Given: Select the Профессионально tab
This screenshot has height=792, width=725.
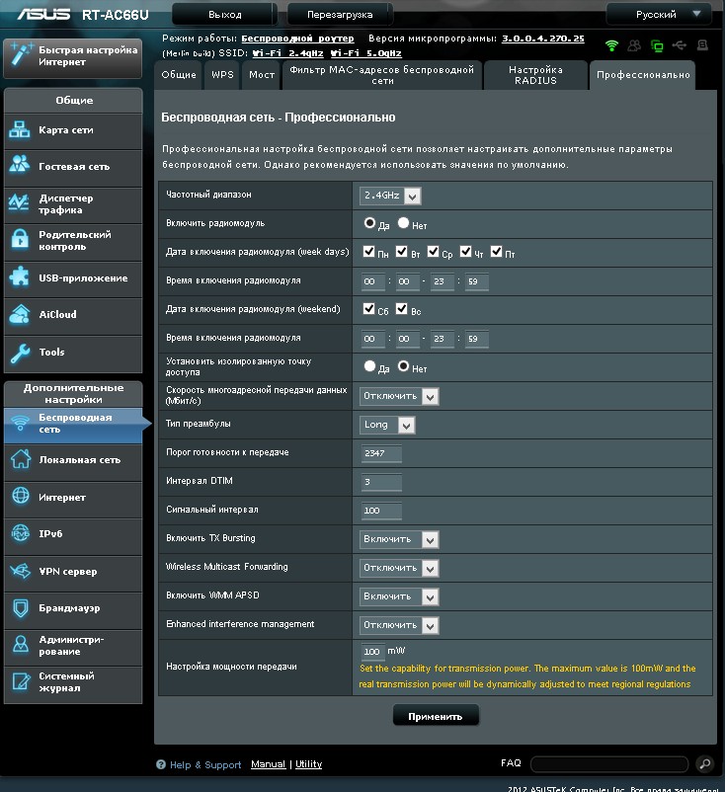Looking at the screenshot, I should pyautogui.click(x=643, y=75).
